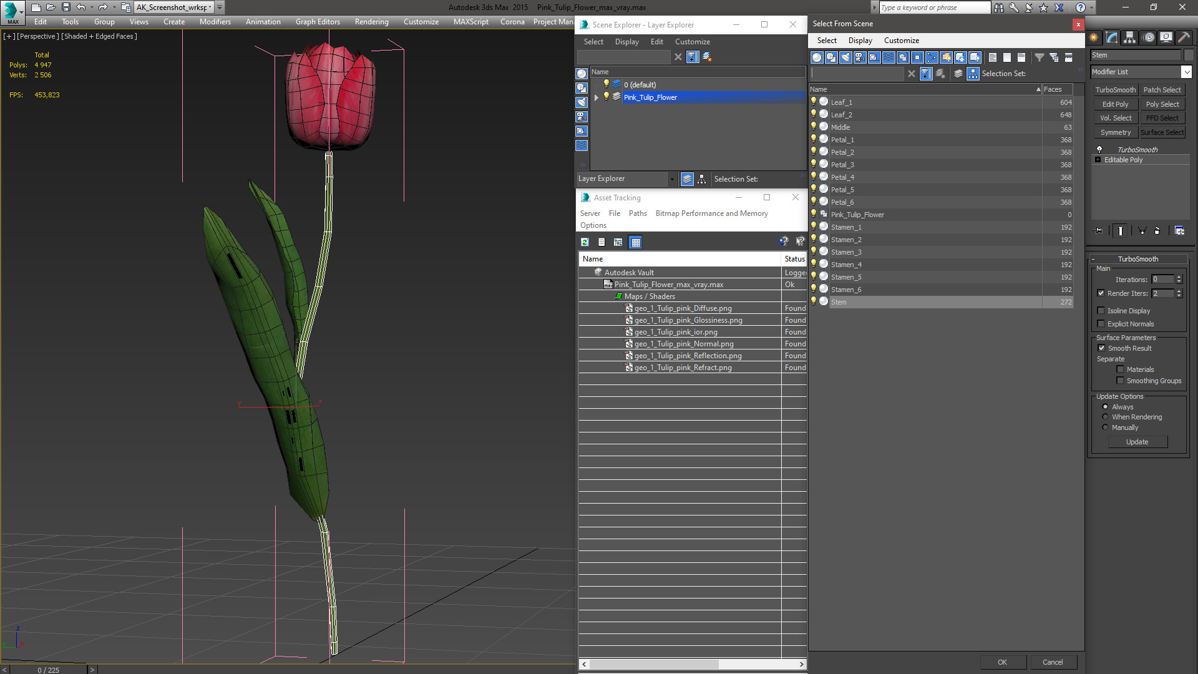Toggle display of shapes in Select From Scene
Screen dimensions: 1198x674
tap(831, 57)
